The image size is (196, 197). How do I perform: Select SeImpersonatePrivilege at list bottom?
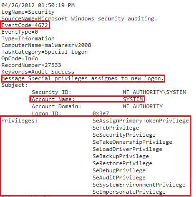click(129, 192)
